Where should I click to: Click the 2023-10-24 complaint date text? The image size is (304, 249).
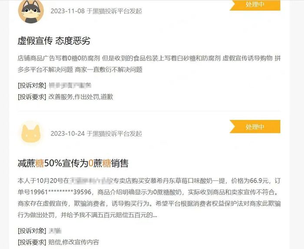click(67, 133)
